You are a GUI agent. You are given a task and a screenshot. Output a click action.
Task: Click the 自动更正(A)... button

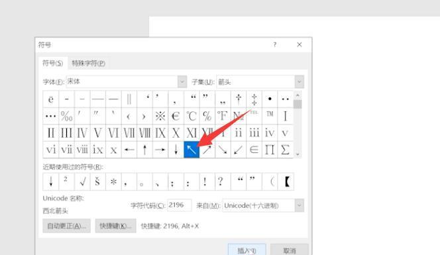tap(66, 226)
